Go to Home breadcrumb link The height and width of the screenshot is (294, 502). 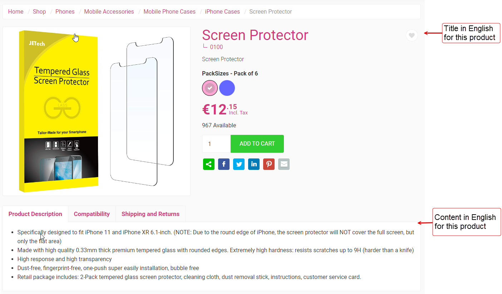pyautogui.click(x=16, y=11)
